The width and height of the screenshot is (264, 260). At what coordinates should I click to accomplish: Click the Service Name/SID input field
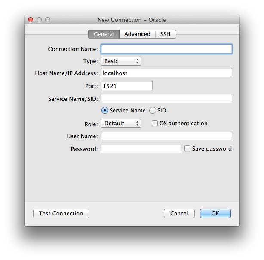[166, 98]
